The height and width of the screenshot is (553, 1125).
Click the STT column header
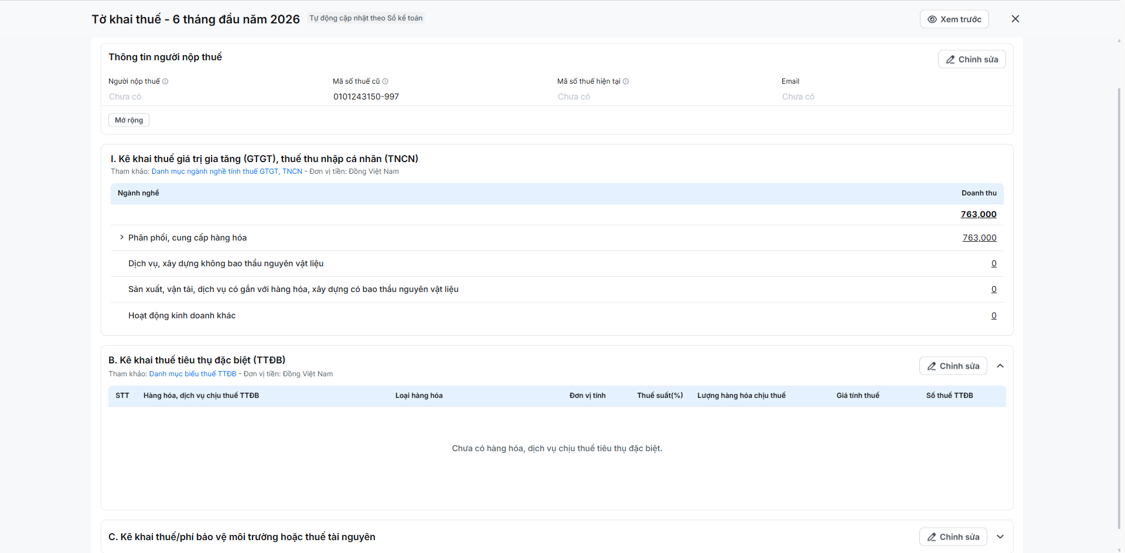point(122,396)
